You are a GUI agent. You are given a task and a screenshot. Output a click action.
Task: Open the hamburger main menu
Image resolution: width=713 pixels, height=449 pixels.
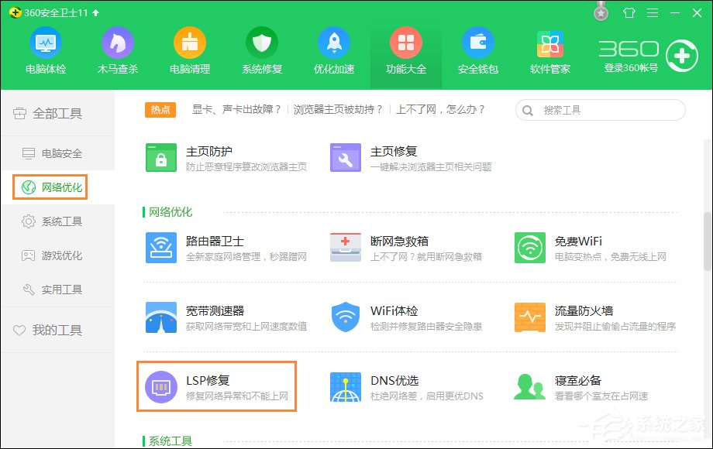click(x=652, y=12)
